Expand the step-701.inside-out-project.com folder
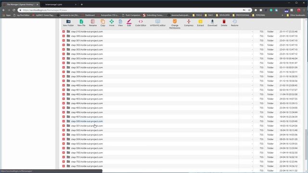The width and height of the screenshot is (308, 173). (64, 157)
